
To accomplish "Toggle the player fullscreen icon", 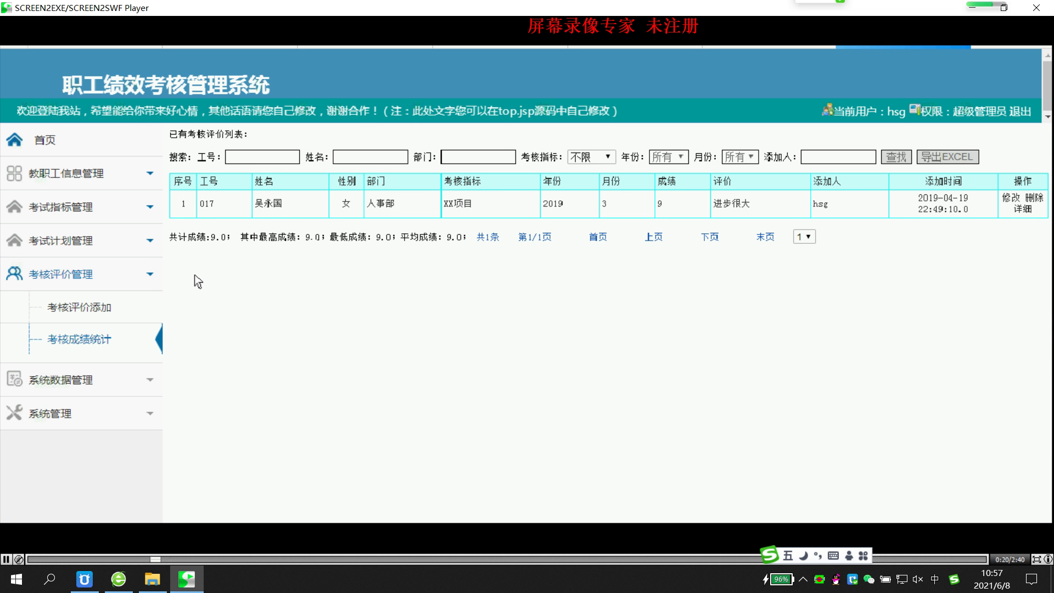I will pos(1036,560).
